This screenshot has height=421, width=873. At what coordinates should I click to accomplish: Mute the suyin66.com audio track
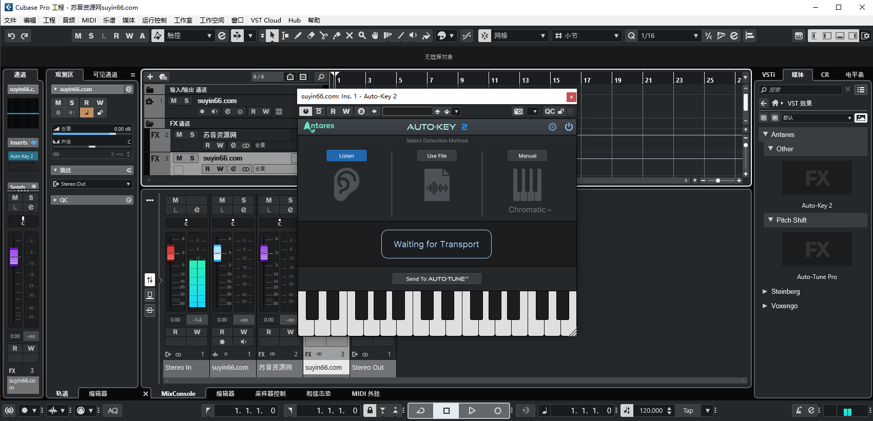(174, 101)
